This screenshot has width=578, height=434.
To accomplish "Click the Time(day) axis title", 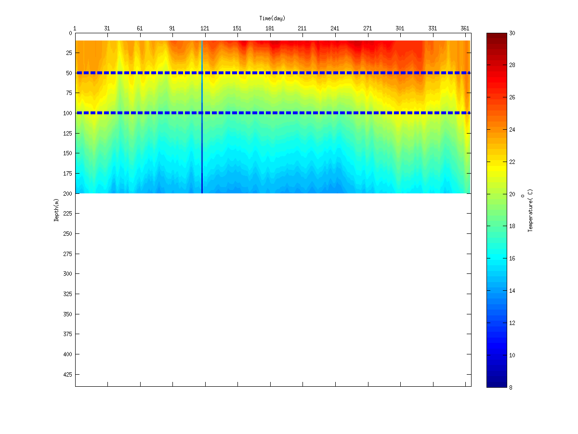I will pyautogui.click(x=272, y=18).
